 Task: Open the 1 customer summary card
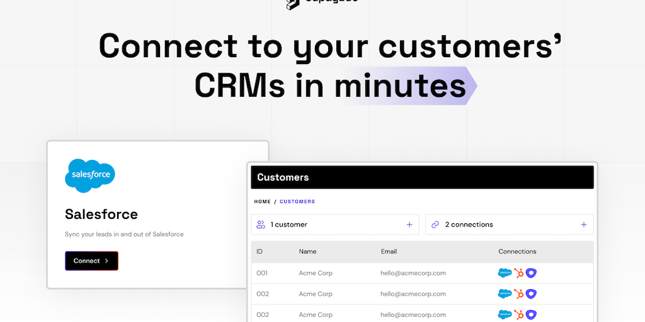[335, 225]
